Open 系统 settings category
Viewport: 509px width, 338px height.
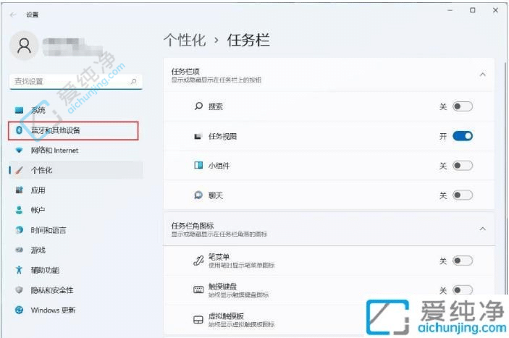(76, 110)
